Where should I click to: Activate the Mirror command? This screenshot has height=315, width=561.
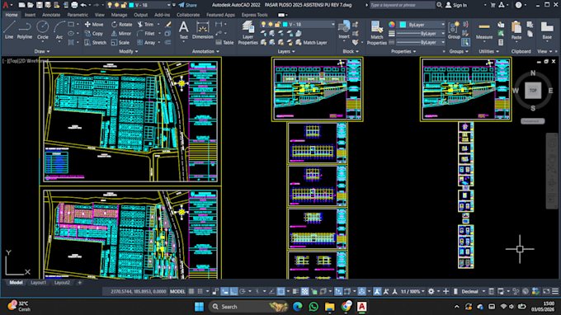coord(121,33)
